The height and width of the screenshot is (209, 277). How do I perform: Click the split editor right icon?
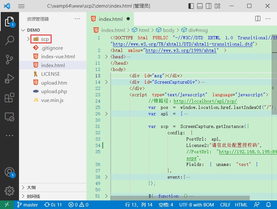258,19
